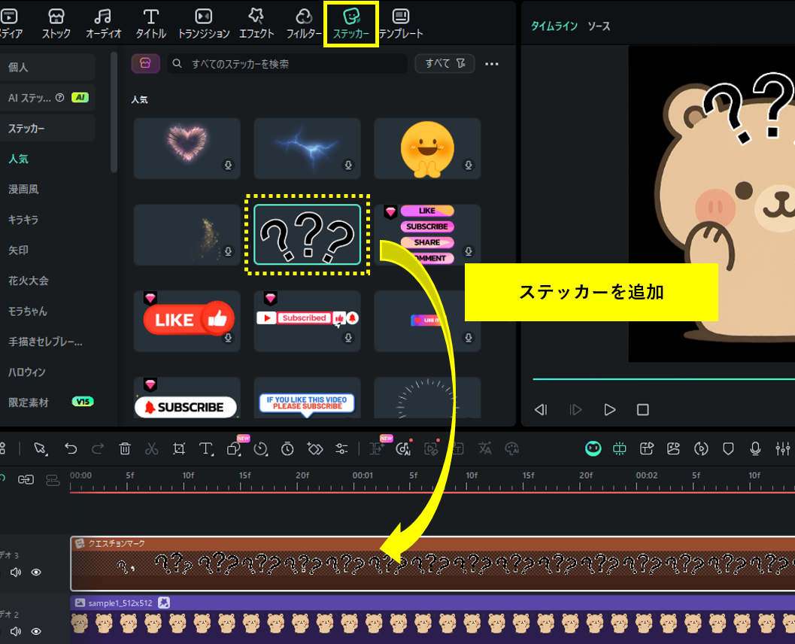
Task: Start recording with the voiceover microphone icon
Action: click(x=755, y=448)
